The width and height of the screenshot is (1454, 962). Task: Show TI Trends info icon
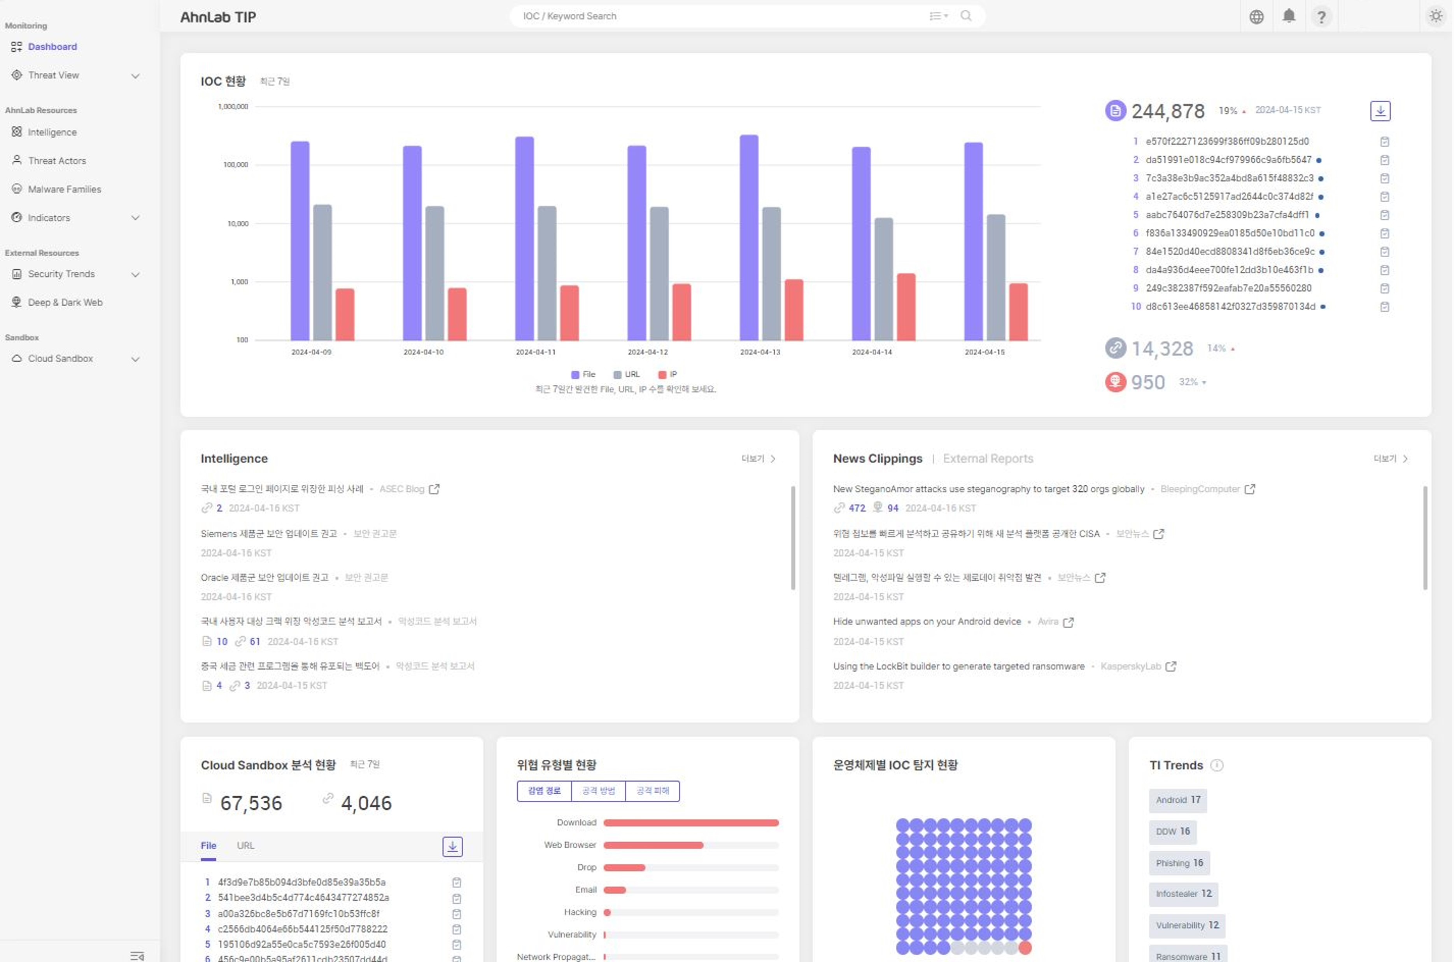click(1216, 765)
